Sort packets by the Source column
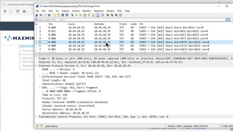Image resolution: width=233 pixels, height=131 pixels. click(x=71, y=24)
